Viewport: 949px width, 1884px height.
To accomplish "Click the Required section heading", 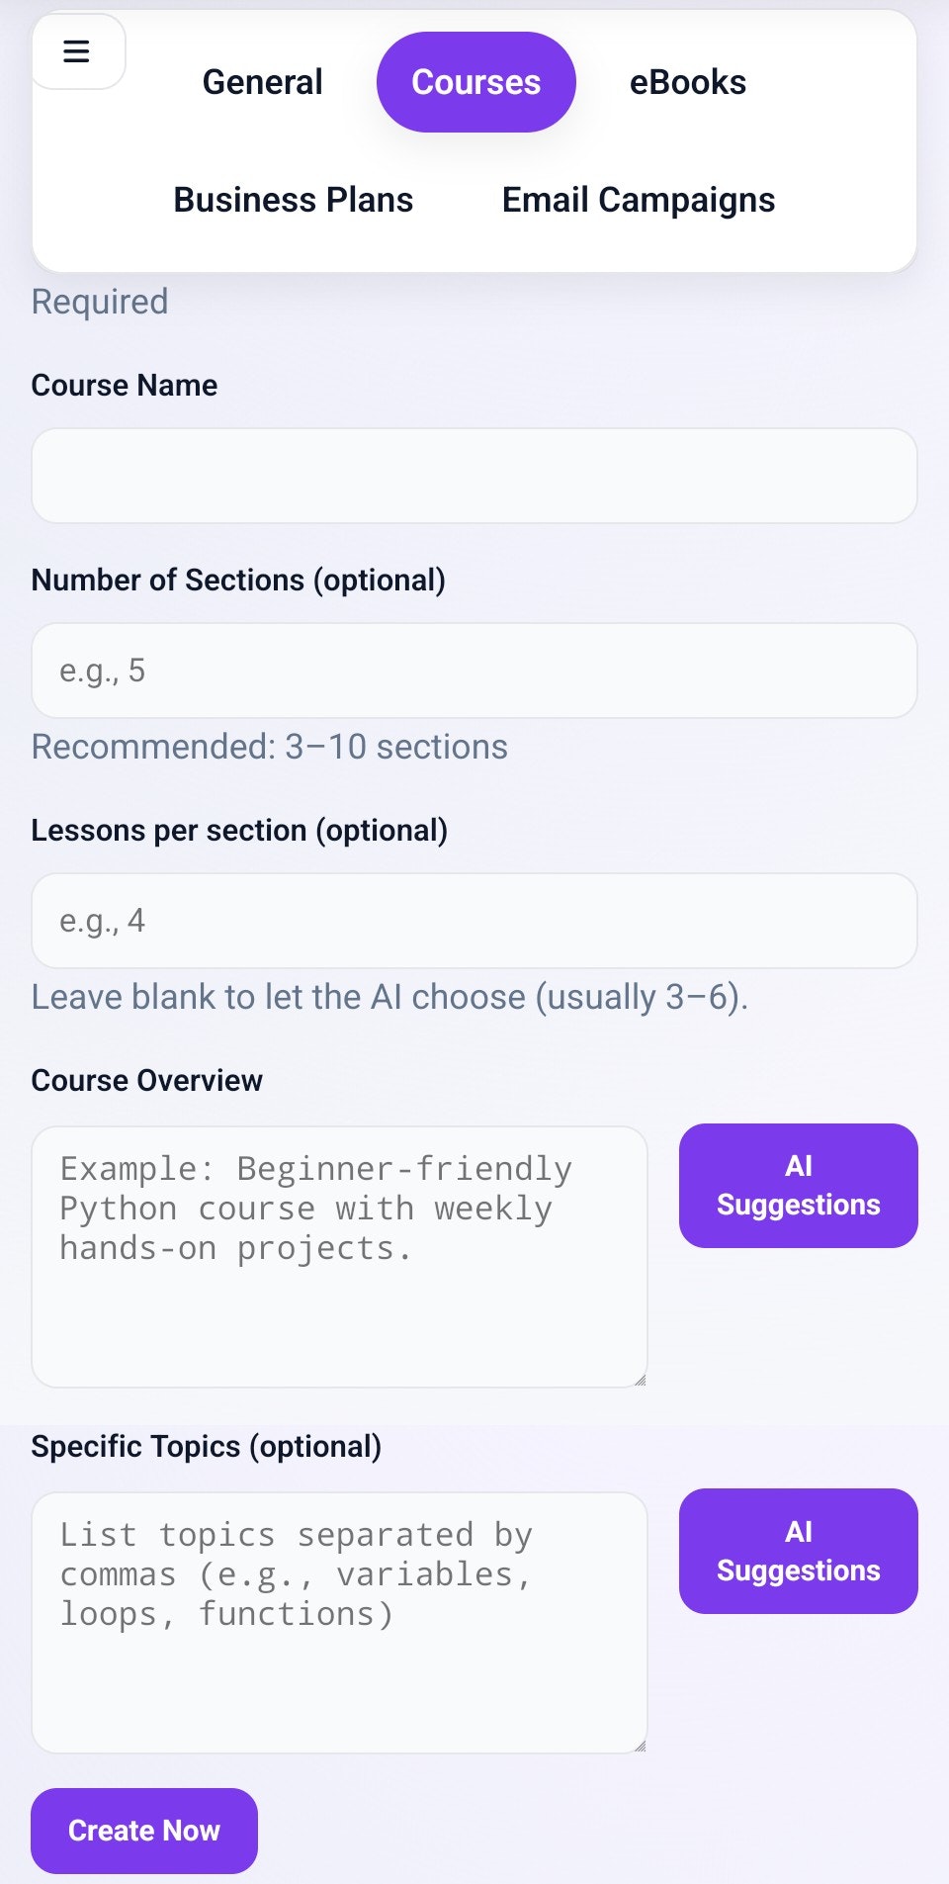I will pyautogui.click(x=99, y=301).
